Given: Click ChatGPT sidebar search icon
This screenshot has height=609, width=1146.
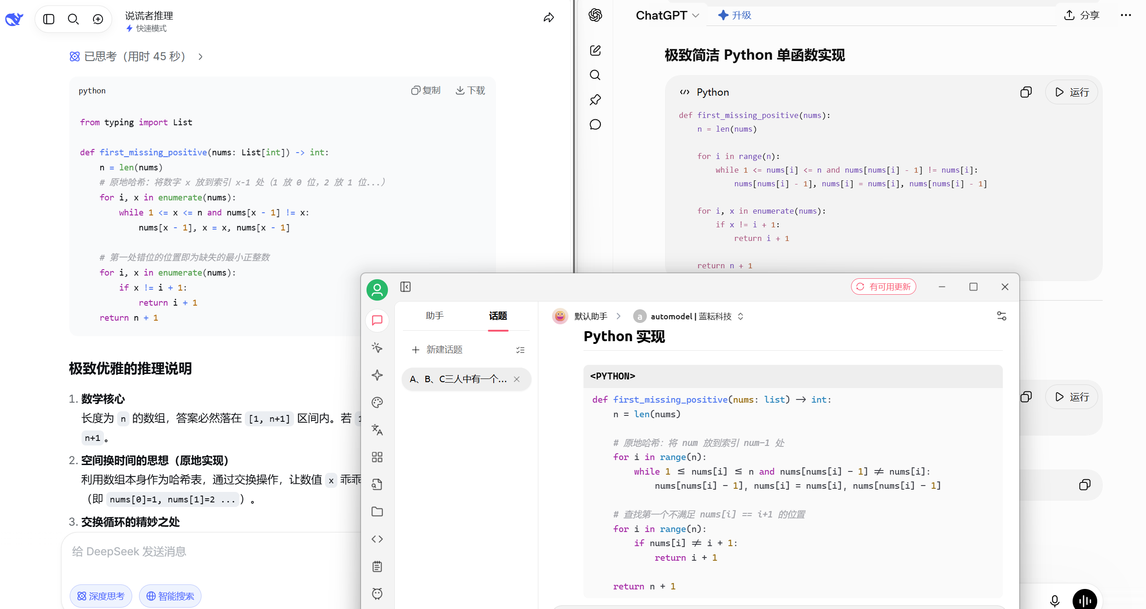Looking at the screenshot, I should pos(595,75).
